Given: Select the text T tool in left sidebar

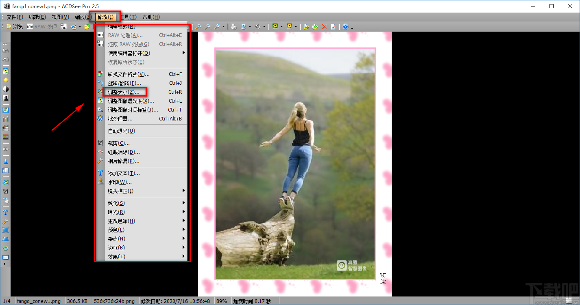Looking at the screenshot, I should click(x=6, y=213).
